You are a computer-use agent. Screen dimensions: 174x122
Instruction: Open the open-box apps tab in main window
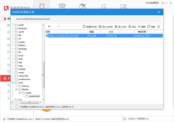(x=62, y=6)
